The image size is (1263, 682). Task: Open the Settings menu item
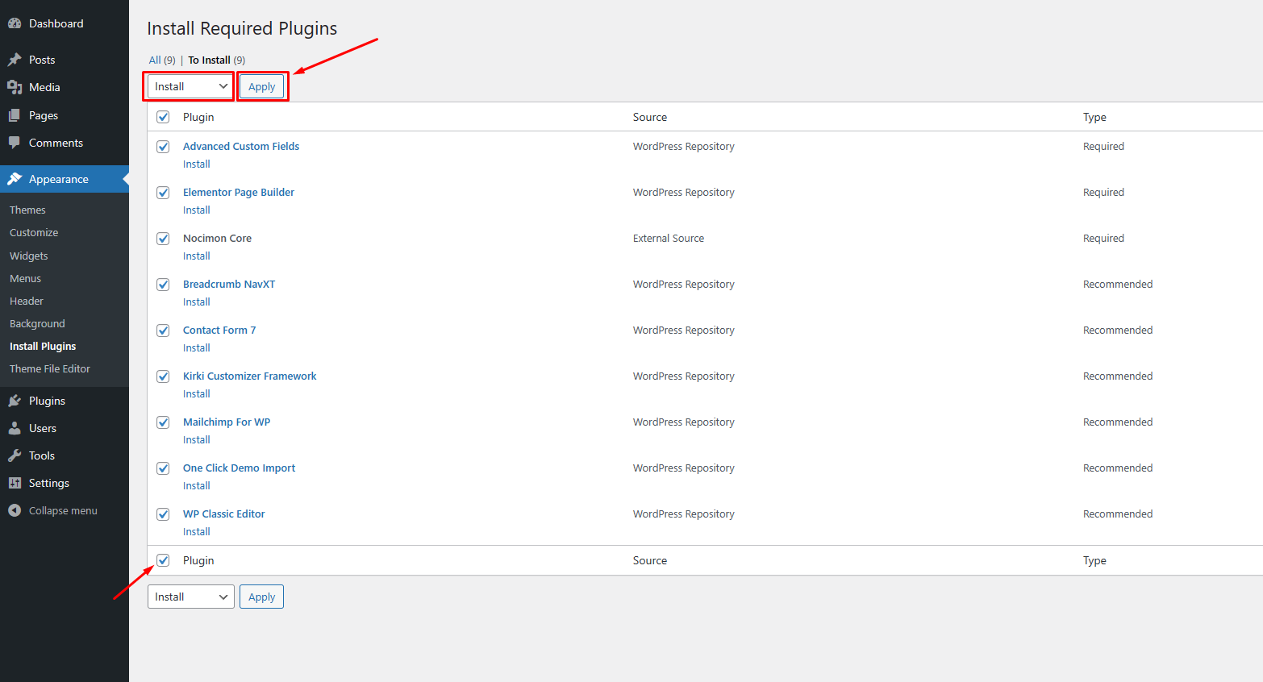[65, 483]
